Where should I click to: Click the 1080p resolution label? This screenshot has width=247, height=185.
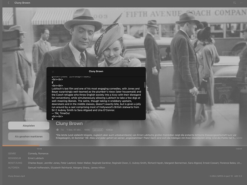[x=109, y=130]
